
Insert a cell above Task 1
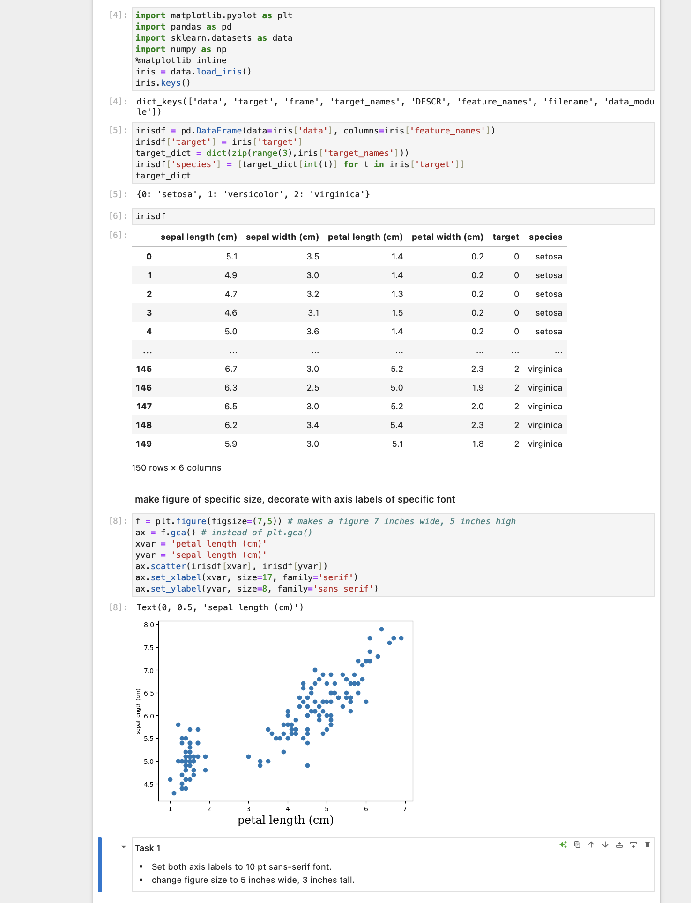(x=619, y=844)
